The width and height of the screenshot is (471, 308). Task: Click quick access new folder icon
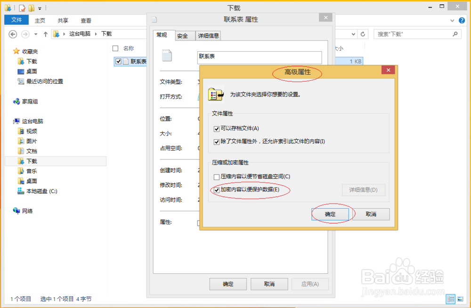31,8
